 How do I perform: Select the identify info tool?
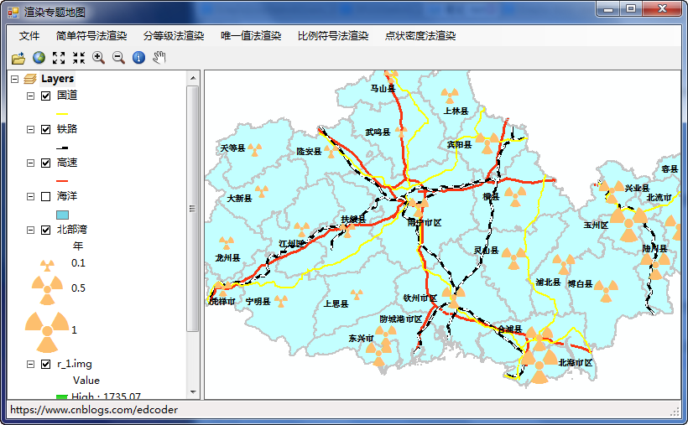tap(139, 58)
